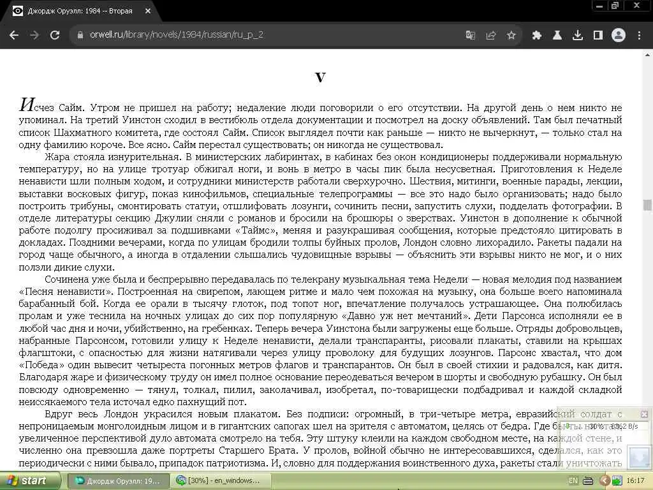Share this page via share icon
This screenshot has height=490, width=653.
point(490,35)
